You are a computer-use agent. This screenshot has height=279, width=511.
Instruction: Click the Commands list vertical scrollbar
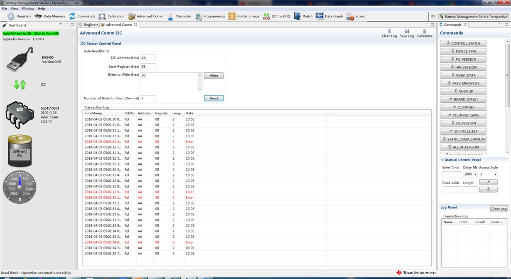507,98
